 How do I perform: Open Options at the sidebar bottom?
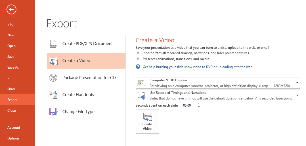tap(13, 138)
